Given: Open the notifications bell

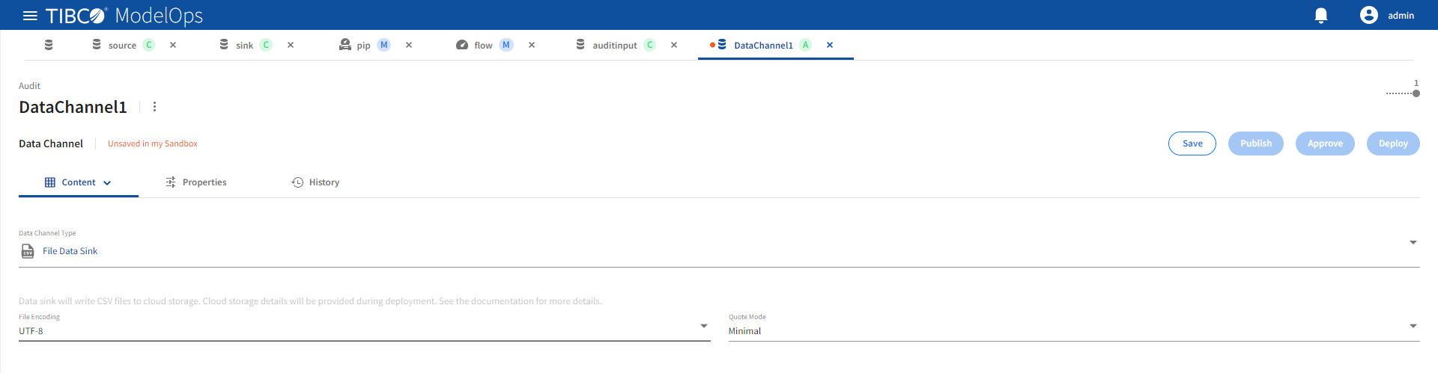Looking at the screenshot, I should coord(1321,16).
